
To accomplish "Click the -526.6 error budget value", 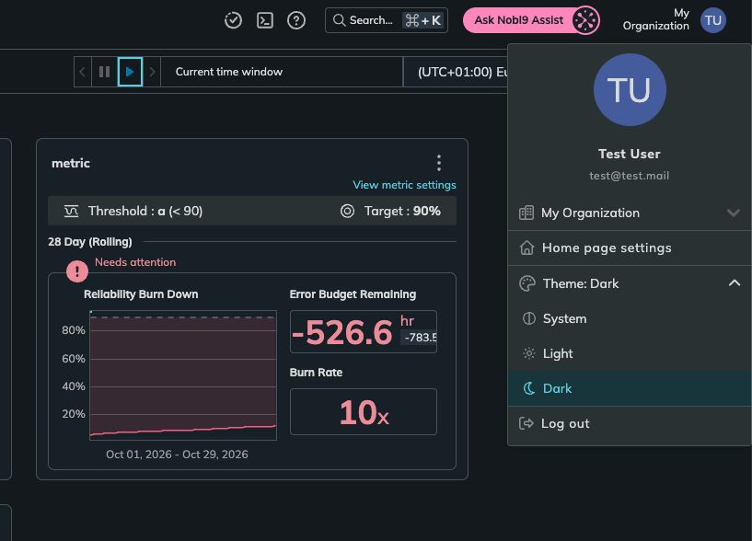I will (x=341, y=332).
